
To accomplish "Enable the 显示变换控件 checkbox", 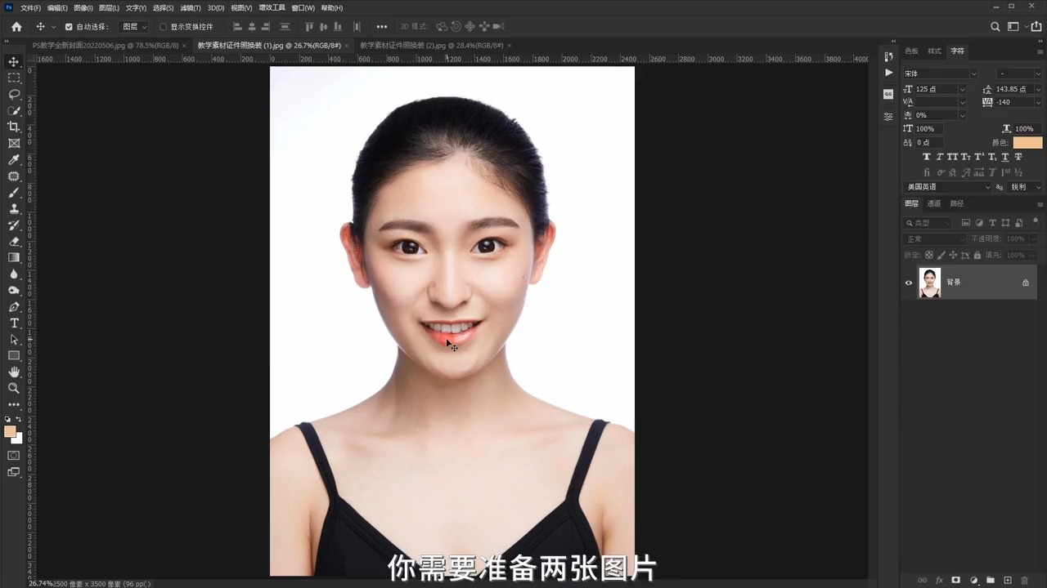I will click(163, 26).
